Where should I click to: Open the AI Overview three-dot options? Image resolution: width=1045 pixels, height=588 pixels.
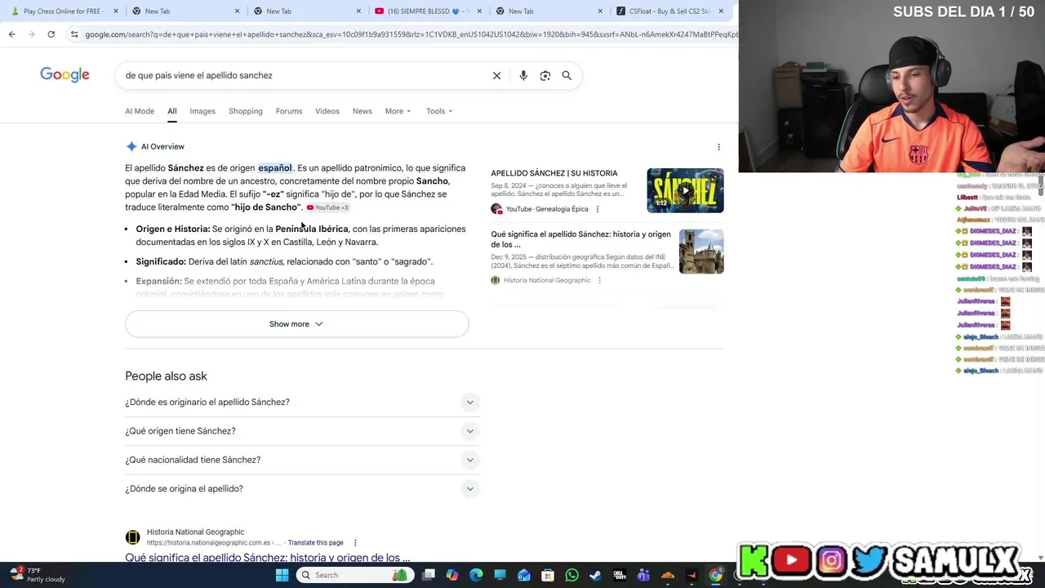tap(718, 147)
